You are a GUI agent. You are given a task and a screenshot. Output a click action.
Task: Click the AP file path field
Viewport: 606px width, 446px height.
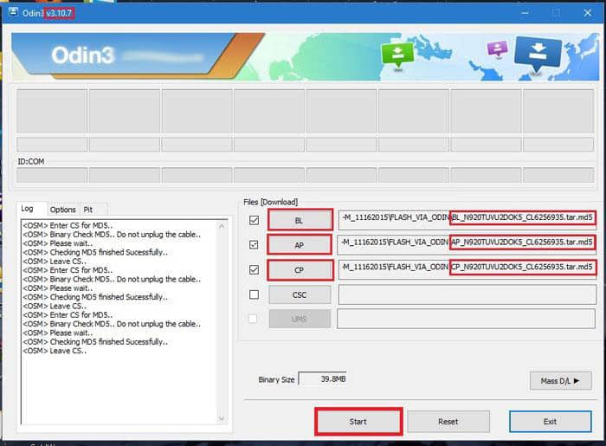coord(467,244)
